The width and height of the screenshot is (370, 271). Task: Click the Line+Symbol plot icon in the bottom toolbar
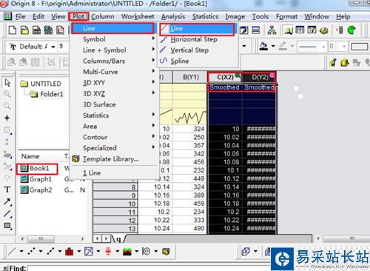50,252
